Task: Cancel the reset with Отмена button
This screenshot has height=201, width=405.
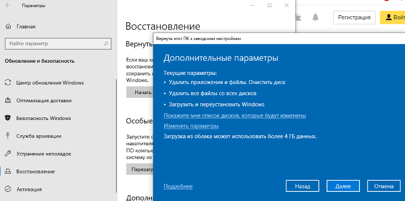Action: click(x=384, y=186)
